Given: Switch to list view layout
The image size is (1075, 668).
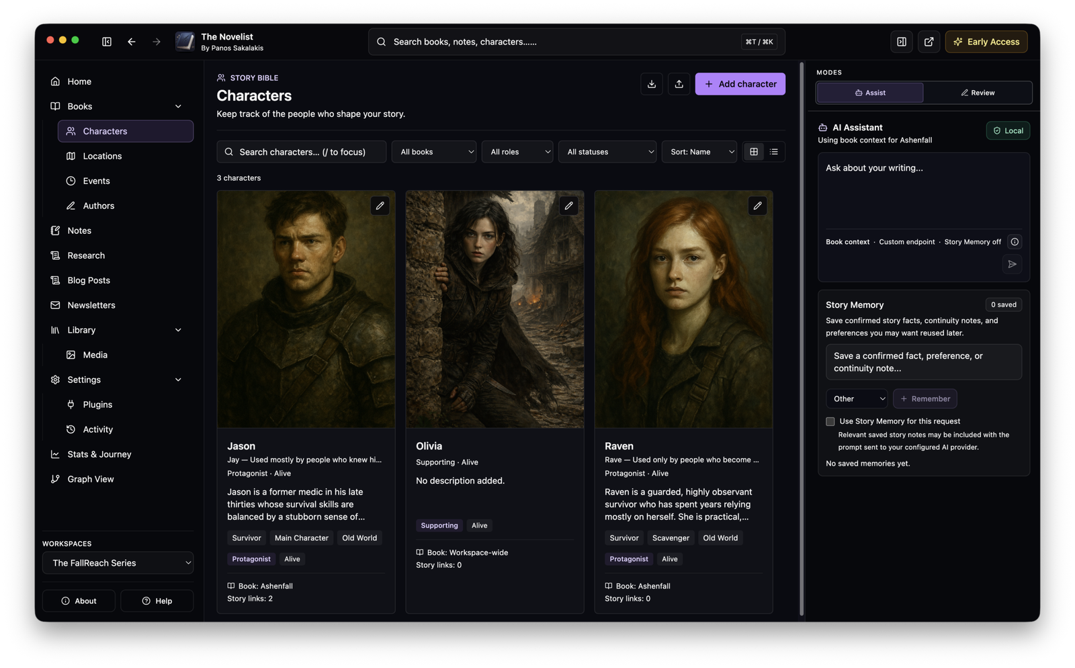Looking at the screenshot, I should pyautogui.click(x=774, y=152).
